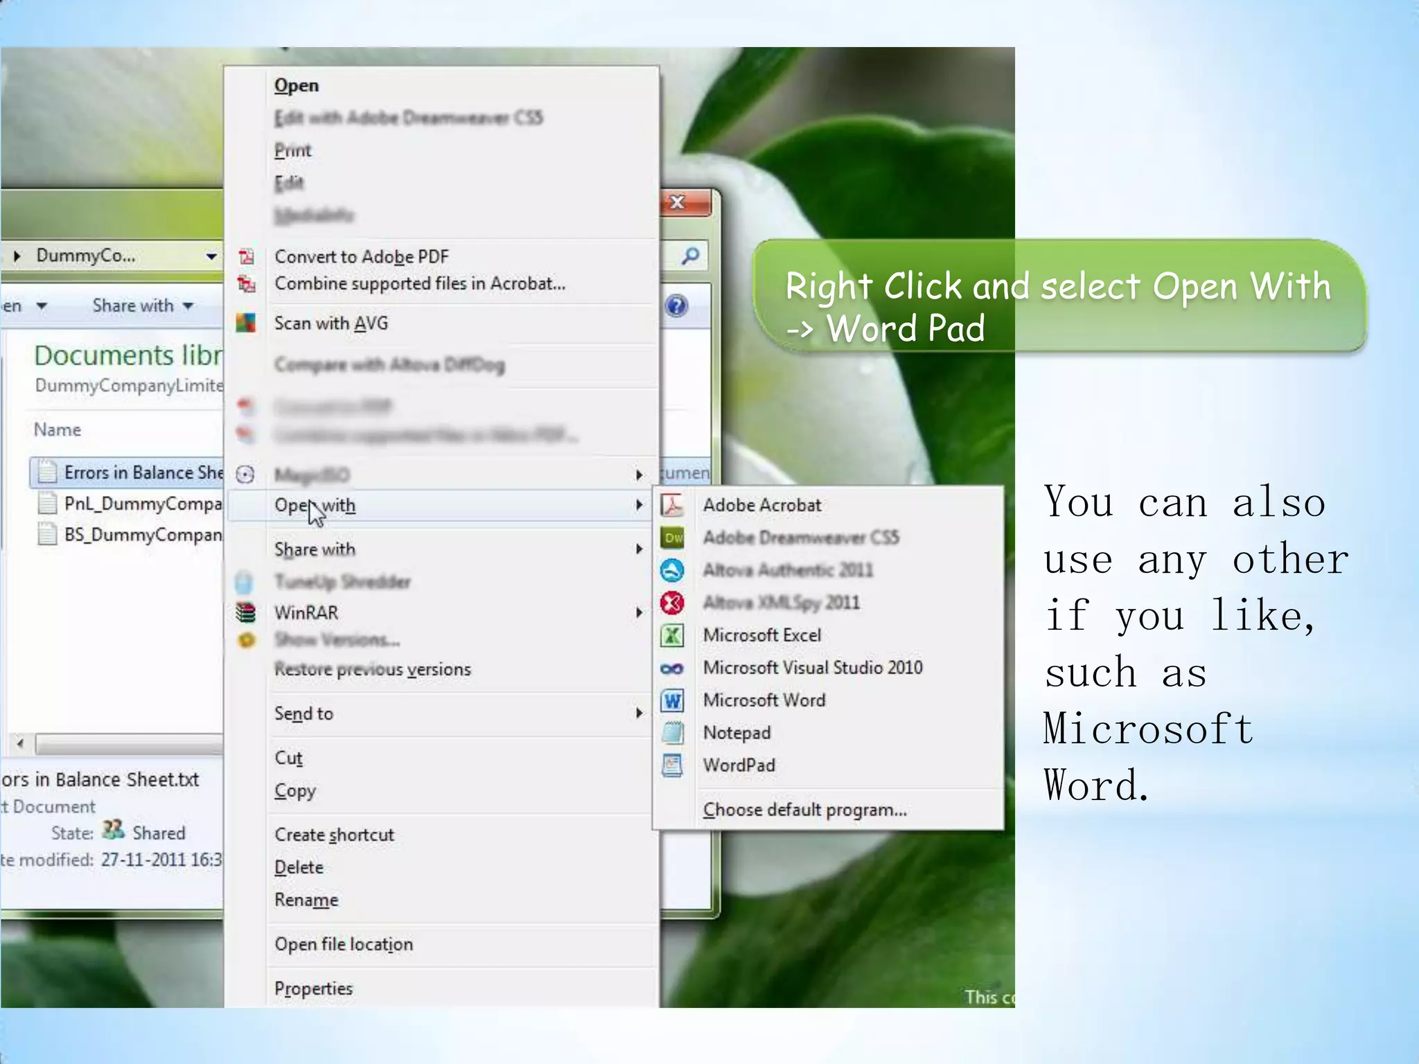The height and width of the screenshot is (1064, 1419).
Task: Choose Restore previous versions
Action: click(373, 669)
